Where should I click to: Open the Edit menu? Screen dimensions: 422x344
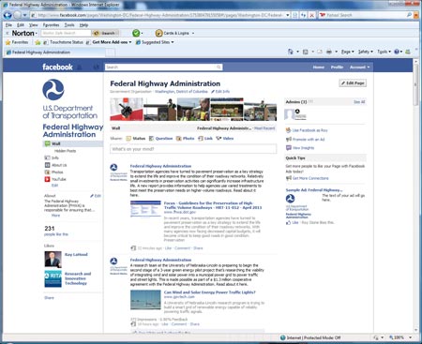coord(21,25)
